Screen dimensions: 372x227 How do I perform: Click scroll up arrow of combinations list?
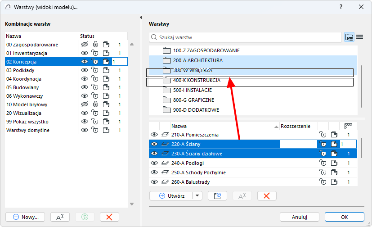pos(132,45)
